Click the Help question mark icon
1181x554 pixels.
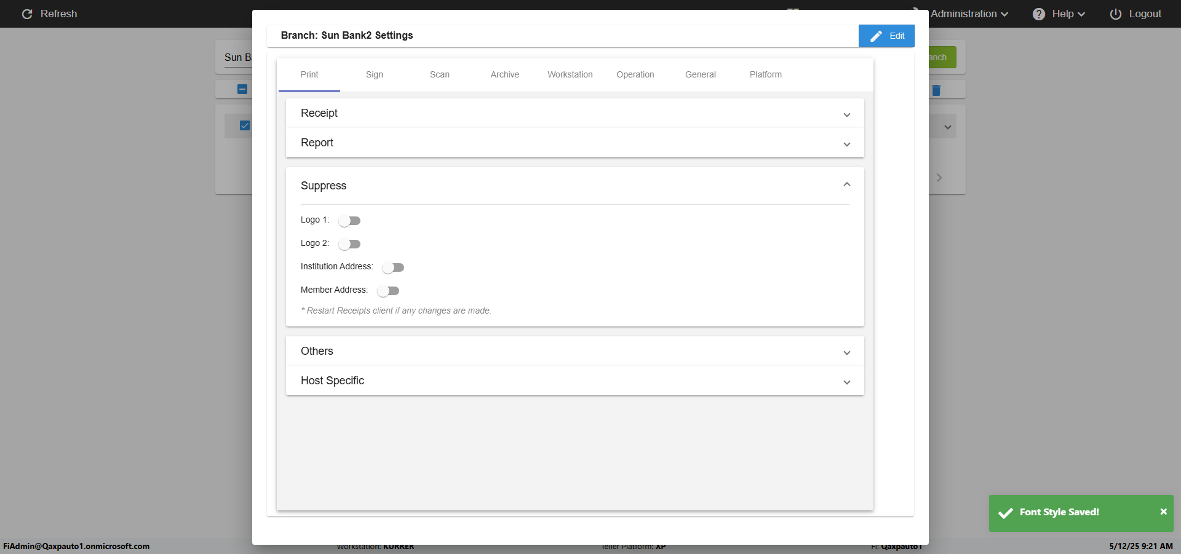(1038, 14)
